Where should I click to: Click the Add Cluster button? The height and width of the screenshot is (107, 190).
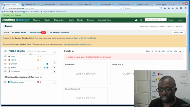point(178,32)
